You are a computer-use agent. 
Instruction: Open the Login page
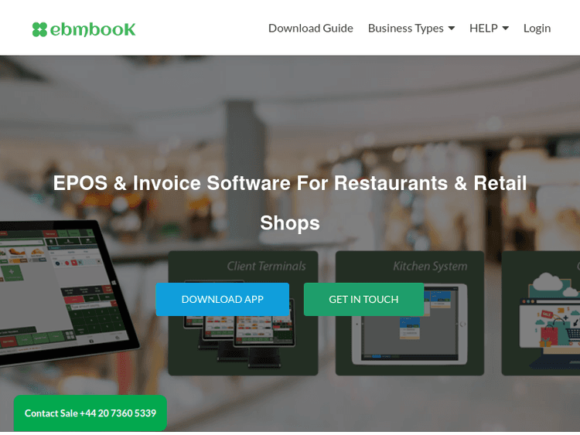(537, 29)
